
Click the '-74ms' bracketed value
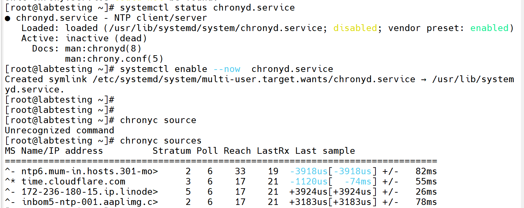tap(358, 181)
